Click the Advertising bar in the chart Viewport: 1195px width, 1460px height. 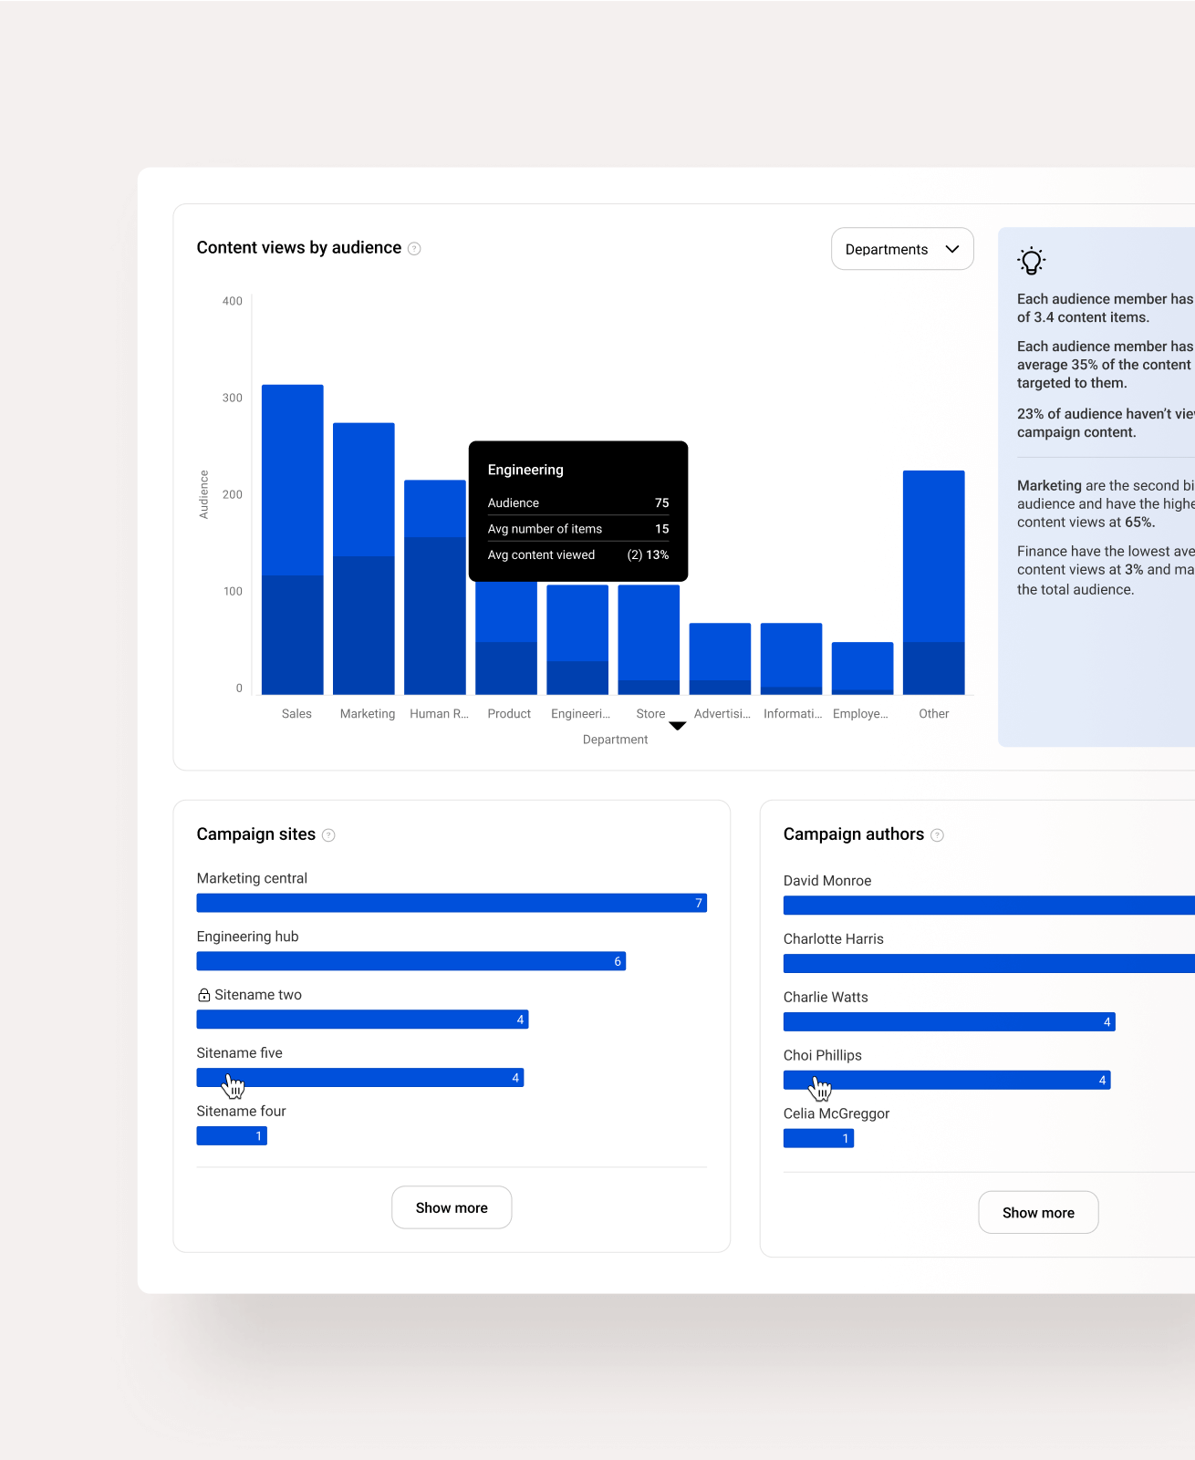[x=720, y=658]
